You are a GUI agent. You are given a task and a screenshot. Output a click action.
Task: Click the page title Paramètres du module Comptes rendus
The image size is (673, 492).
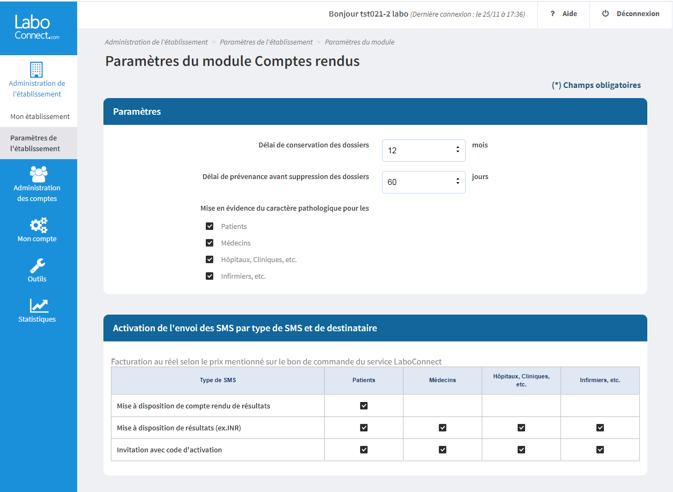(232, 61)
